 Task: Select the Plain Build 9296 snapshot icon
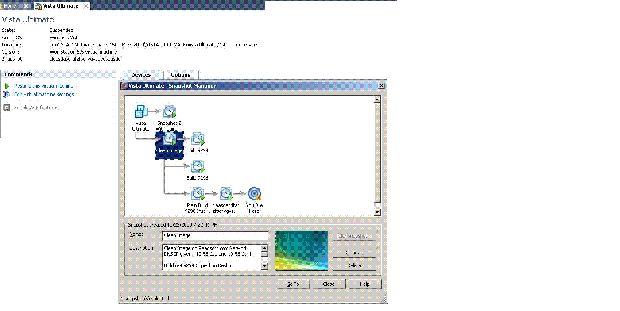198,194
